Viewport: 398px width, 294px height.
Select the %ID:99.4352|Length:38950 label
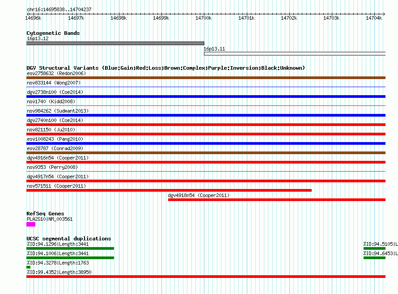click(59, 272)
